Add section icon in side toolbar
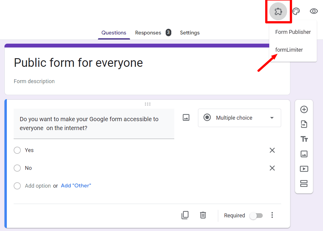This screenshot has width=323, height=231. point(304,183)
